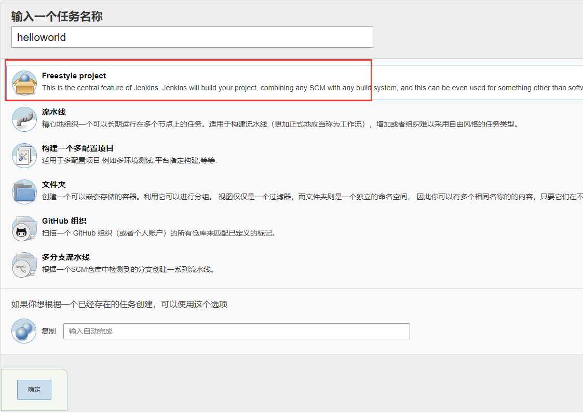Click the 确定 button
The height and width of the screenshot is (413, 583).
[x=34, y=390]
